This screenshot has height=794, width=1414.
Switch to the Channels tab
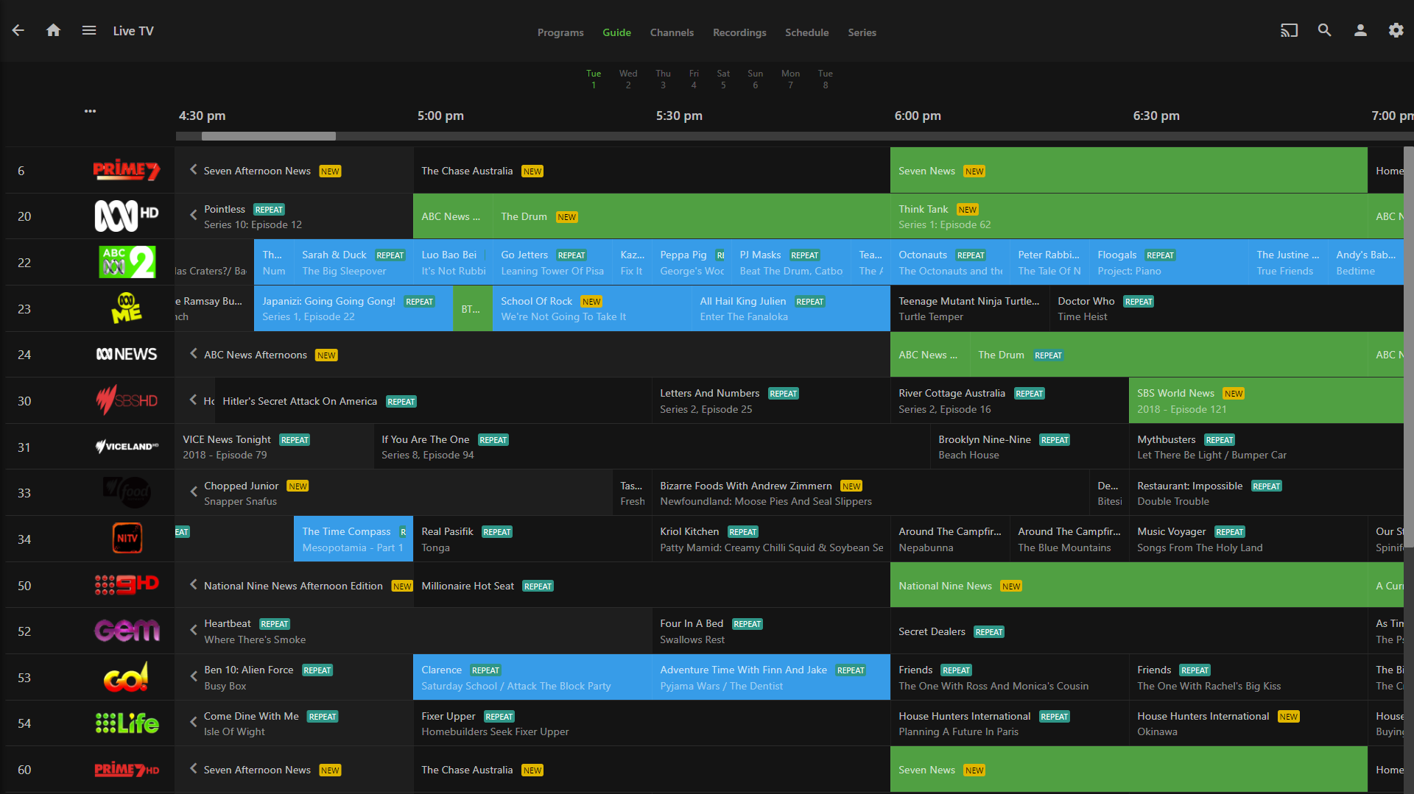tap(672, 32)
